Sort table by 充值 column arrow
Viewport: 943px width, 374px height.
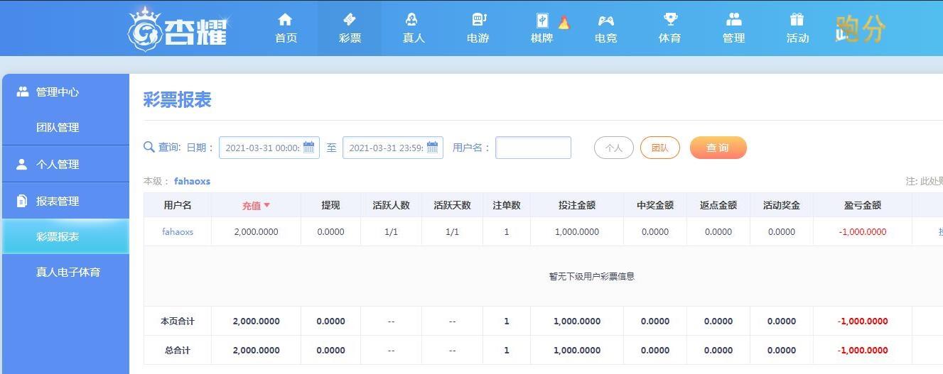[x=267, y=205]
